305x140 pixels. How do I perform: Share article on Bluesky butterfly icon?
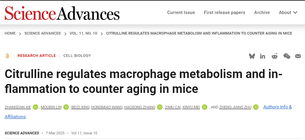tap(252, 56)
